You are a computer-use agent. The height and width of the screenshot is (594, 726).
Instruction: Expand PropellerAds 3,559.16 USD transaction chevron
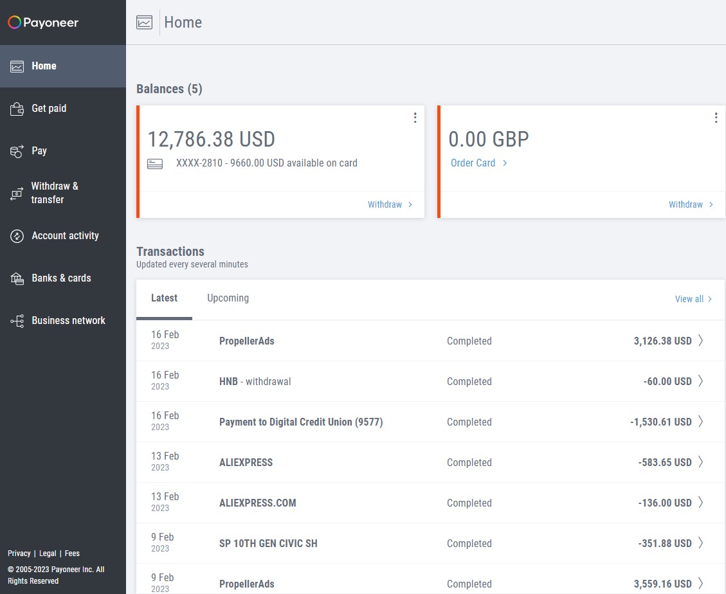tap(700, 583)
